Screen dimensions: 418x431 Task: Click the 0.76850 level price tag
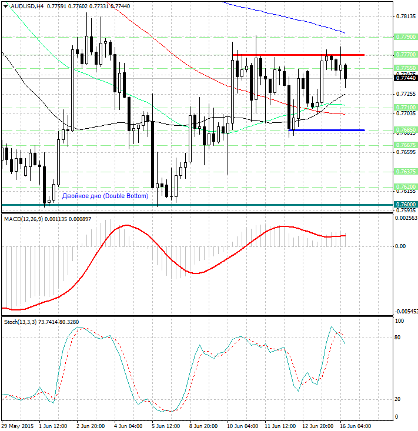coord(406,129)
